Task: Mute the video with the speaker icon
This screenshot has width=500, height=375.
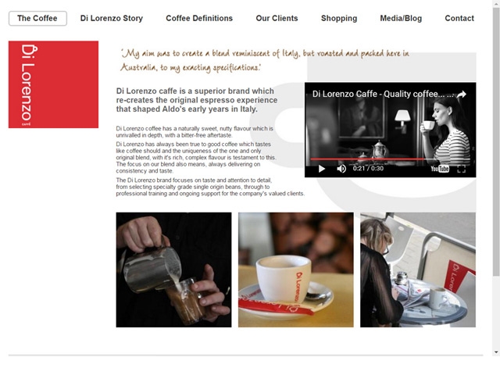Action: (x=341, y=169)
